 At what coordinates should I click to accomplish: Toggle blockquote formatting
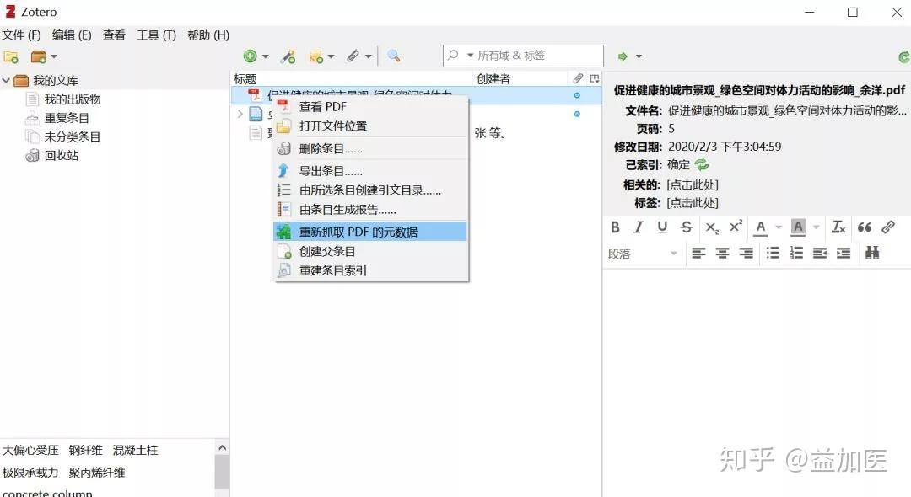[x=865, y=227]
